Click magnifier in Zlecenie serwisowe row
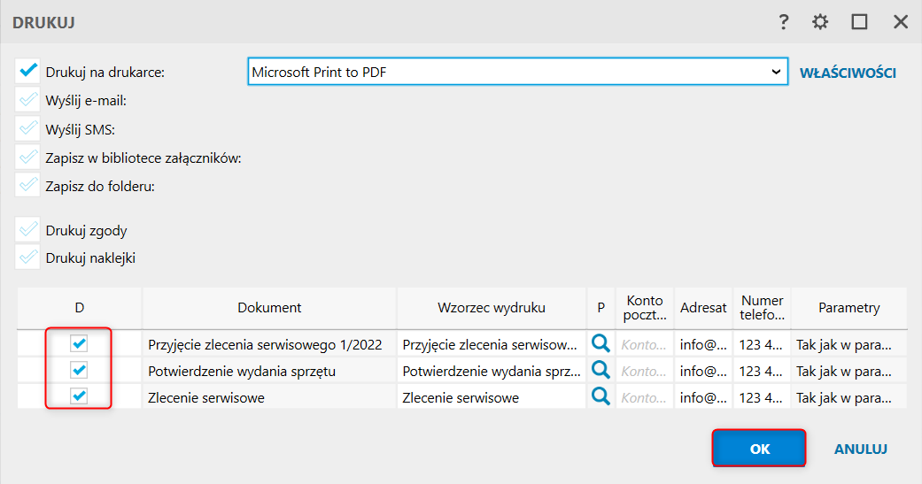Viewport: 922px width, 484px height. [x=601, y=396]
